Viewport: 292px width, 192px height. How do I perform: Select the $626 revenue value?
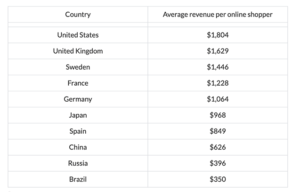pyautogui.click(x=218, y=147)
